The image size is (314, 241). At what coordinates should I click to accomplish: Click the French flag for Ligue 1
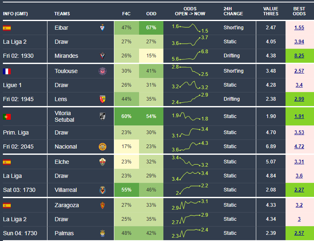(x=7, y=71)
